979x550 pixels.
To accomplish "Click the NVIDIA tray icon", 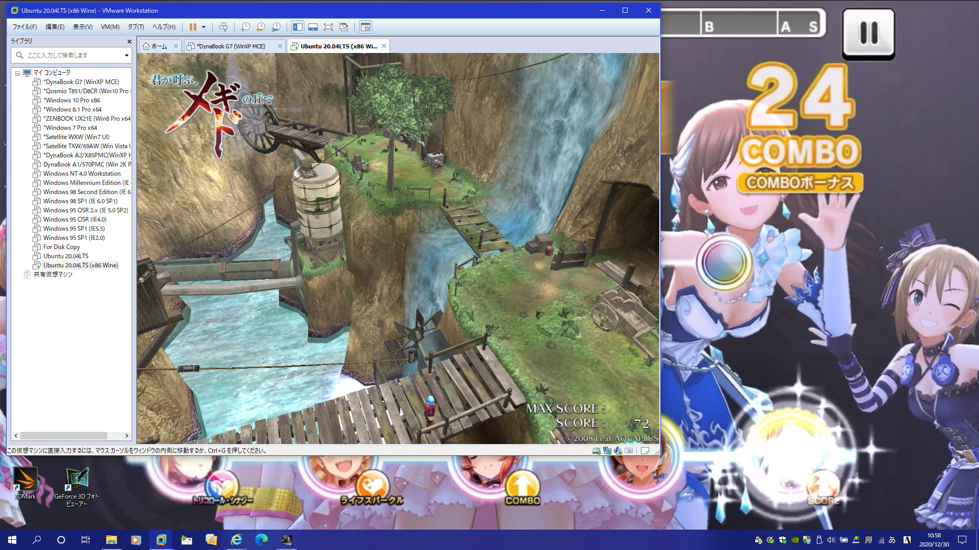I will point(794,540).
